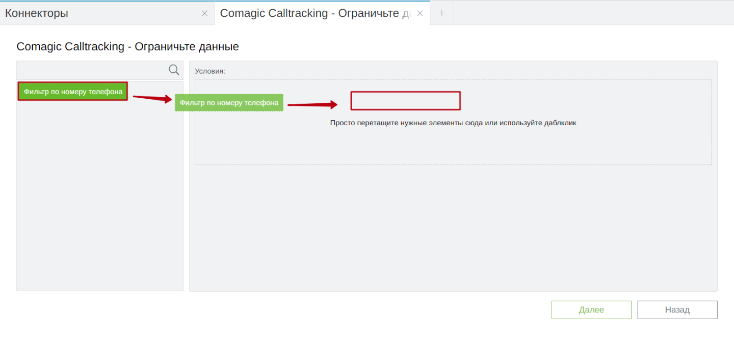The height and width of the screenshot is (340, 734).
Task: Click the first red arrow near filter list
Action: (152, 98)
